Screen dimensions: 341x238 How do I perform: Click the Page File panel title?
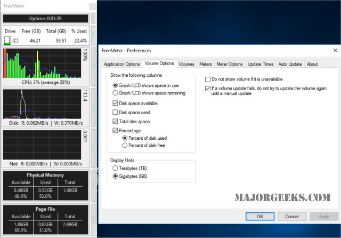tap(45, 209)
